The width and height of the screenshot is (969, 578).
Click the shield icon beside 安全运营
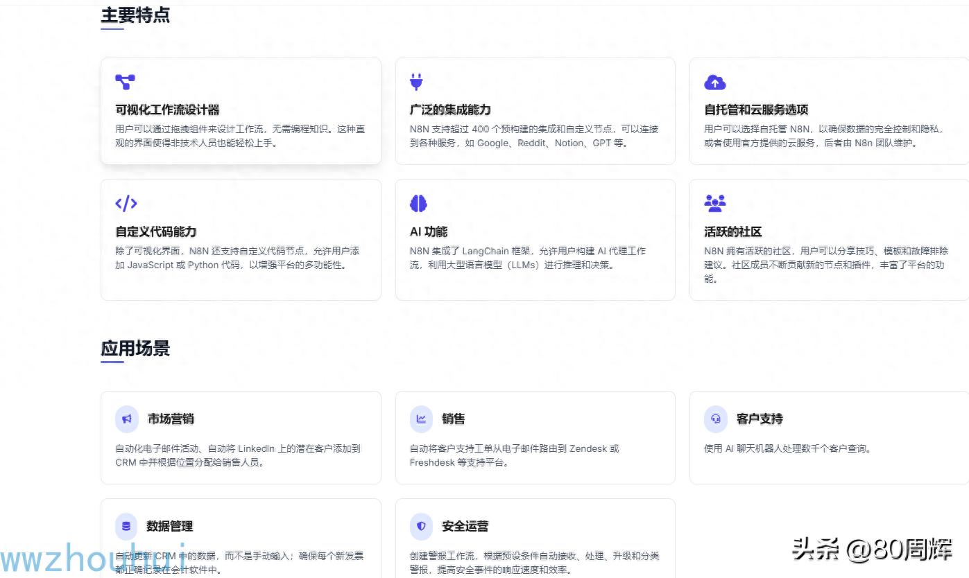coord(421,526)
